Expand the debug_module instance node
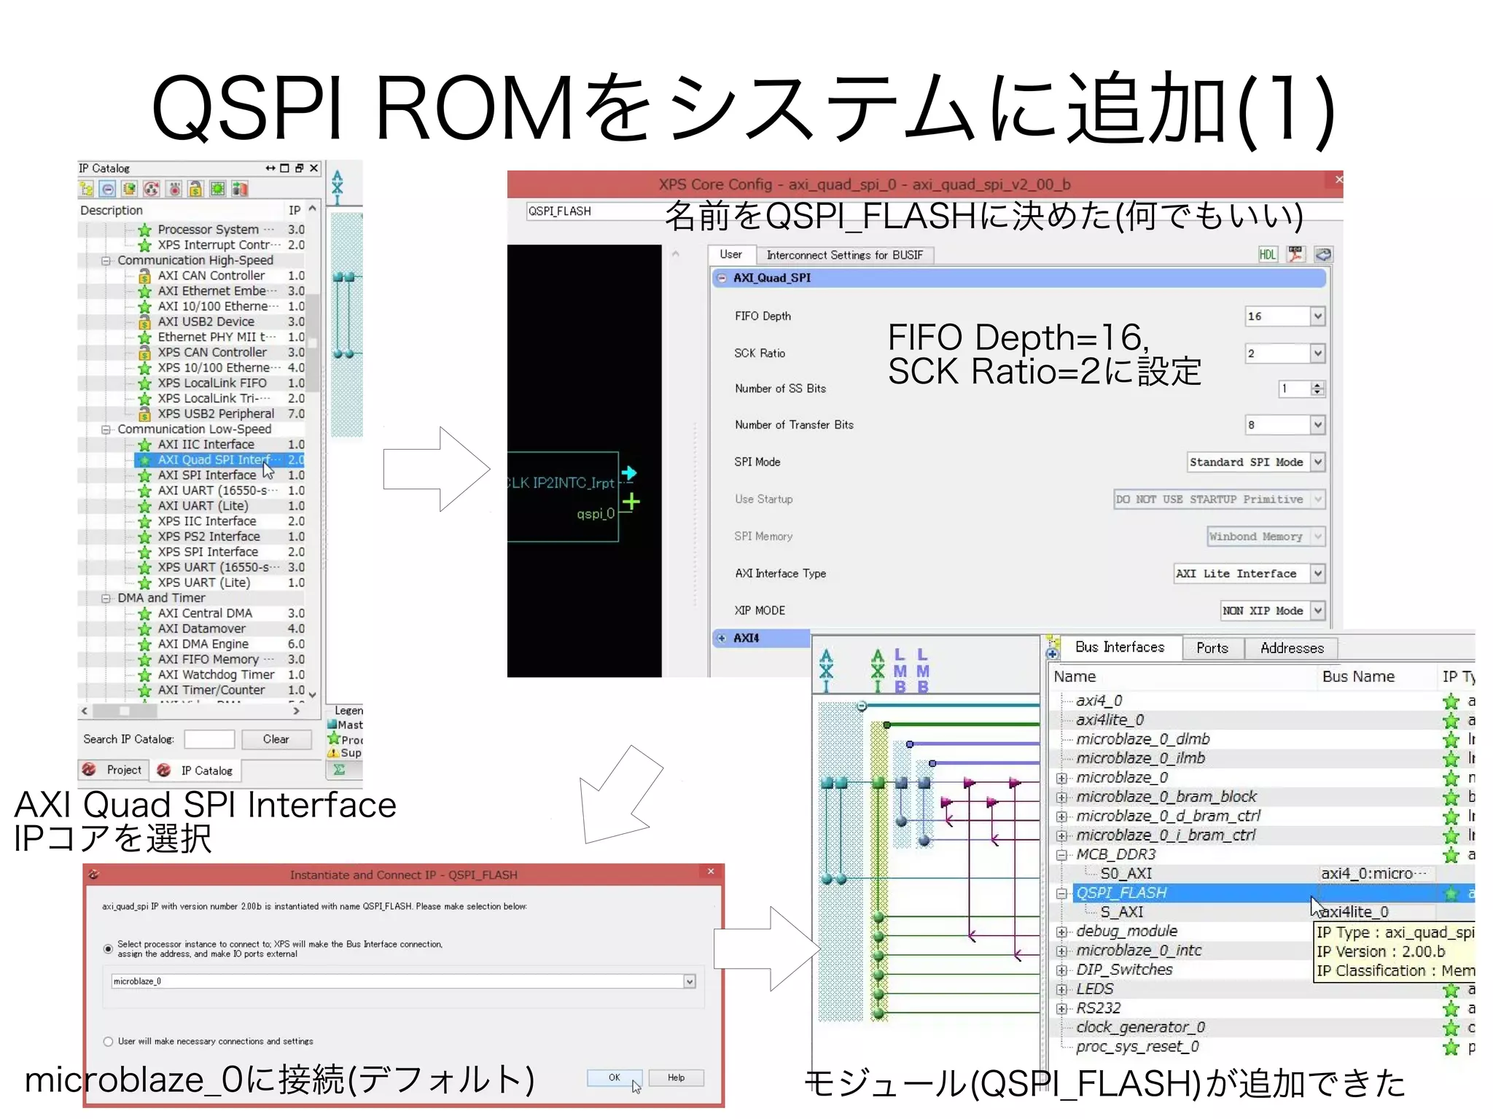Screen dimensions: 1493x1119 1061,932
